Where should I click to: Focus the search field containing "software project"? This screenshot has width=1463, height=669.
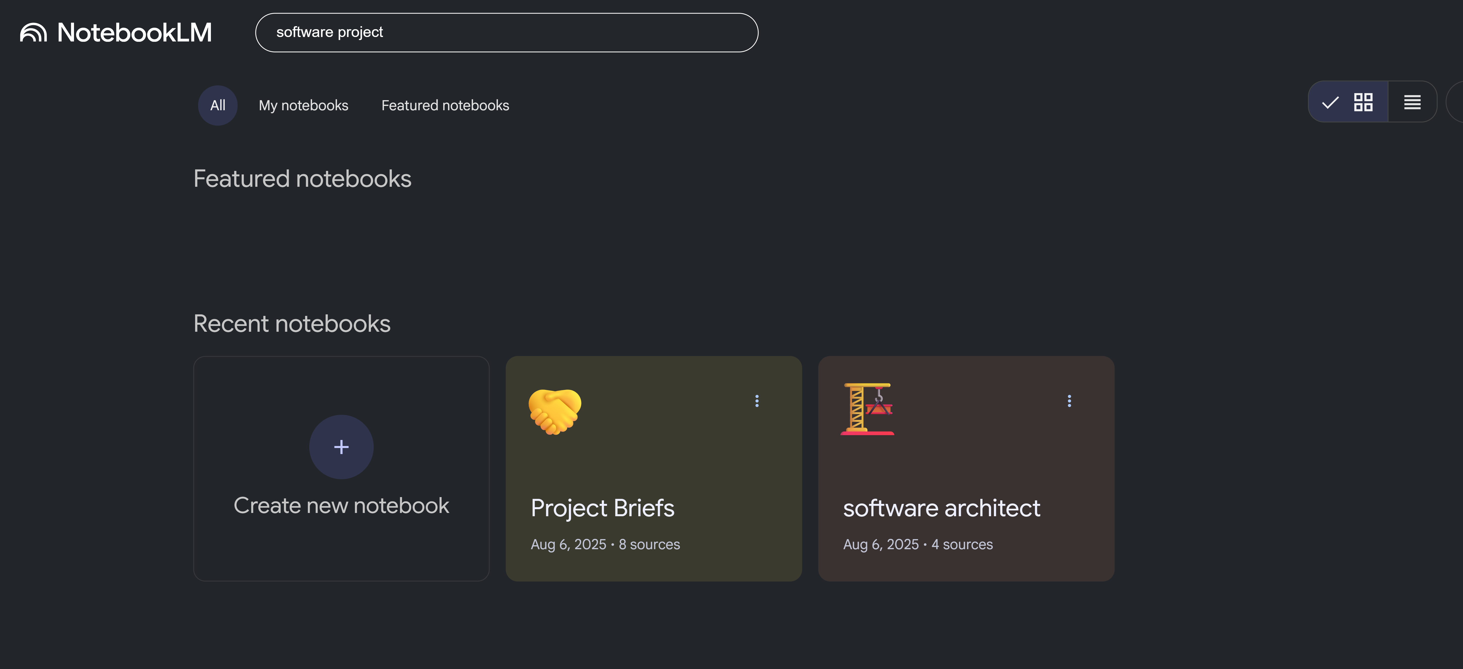coord(507,32)
